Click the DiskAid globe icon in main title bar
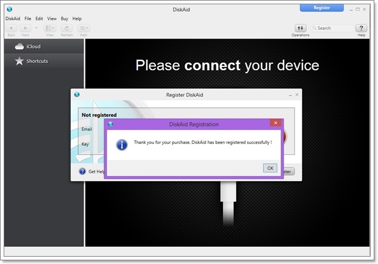The image size is (378, 264). click(10, 9)
